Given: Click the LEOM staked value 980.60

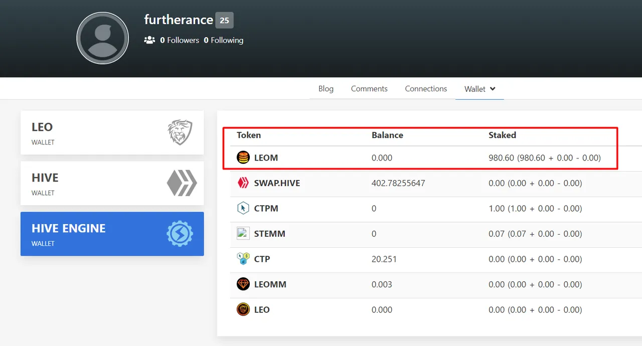Looking at the screenshot, I should tap(545, 158).
